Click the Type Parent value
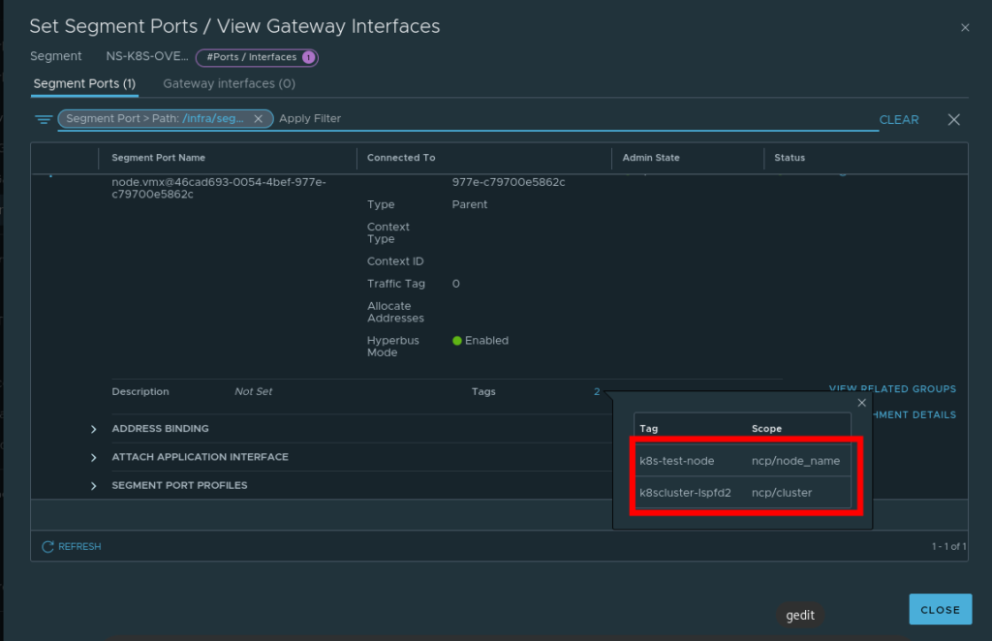Viewport: 992px width, 641px height. [x=470, y=205]
